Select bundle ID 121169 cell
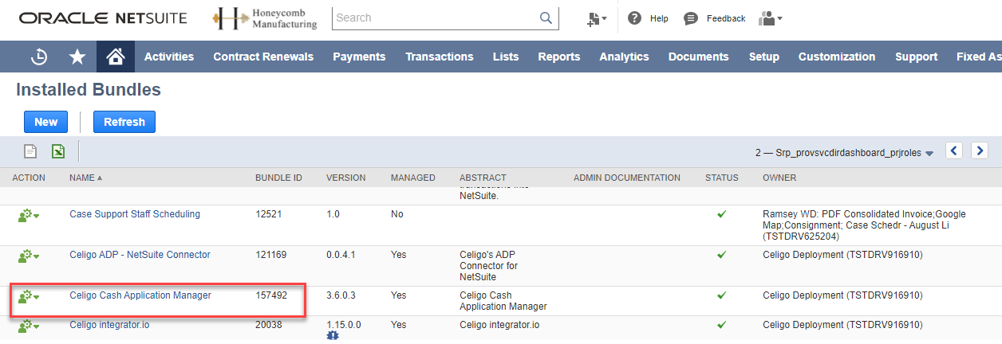The height and width of the screenshot is (344, 1002). 270,255
